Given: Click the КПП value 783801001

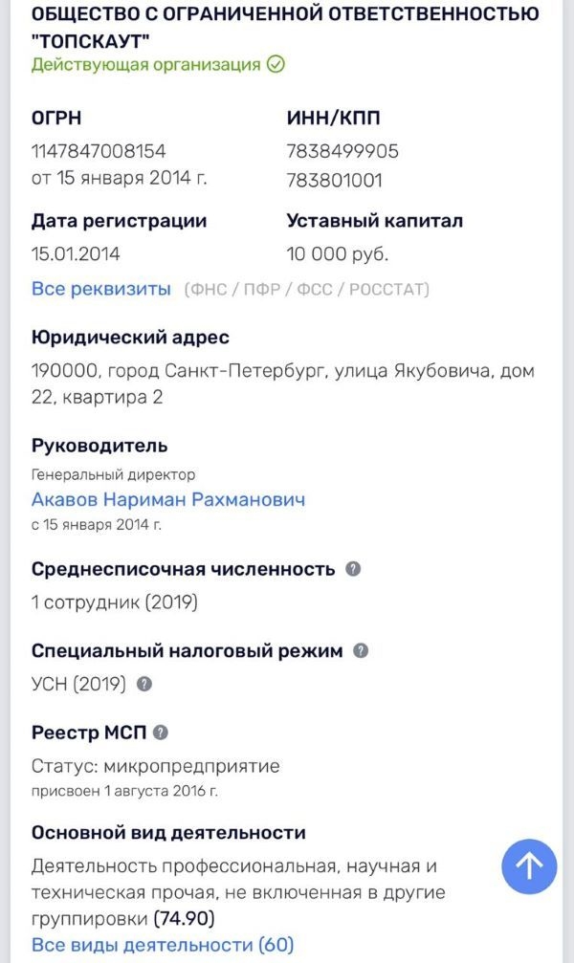Looking at the screenshot, I should [x=334, y=180].
